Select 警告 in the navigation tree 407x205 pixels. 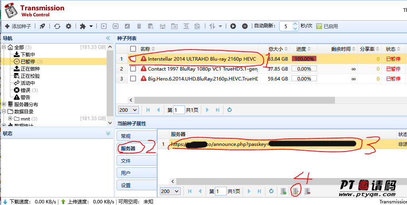(x=25, y=97)
